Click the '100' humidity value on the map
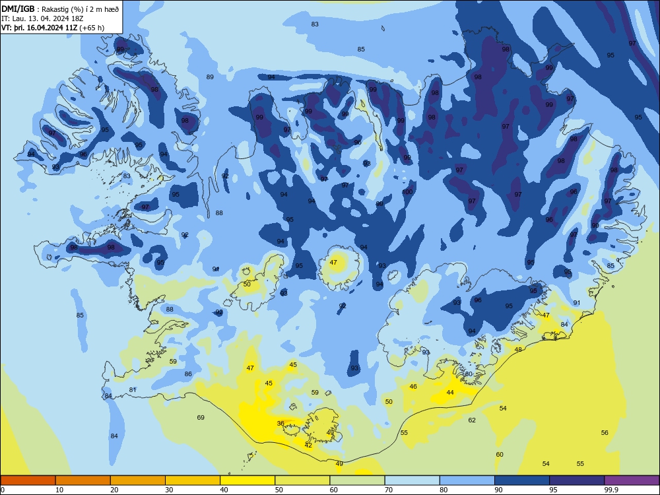Viewport: 660px width, 495px height. click(x=407, y=192)
